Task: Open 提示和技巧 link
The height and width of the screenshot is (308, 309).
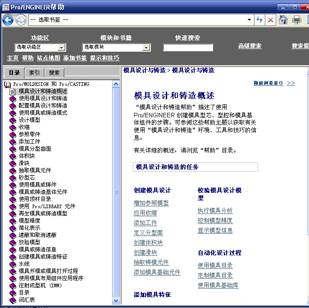Action: [x=105, y=58]
